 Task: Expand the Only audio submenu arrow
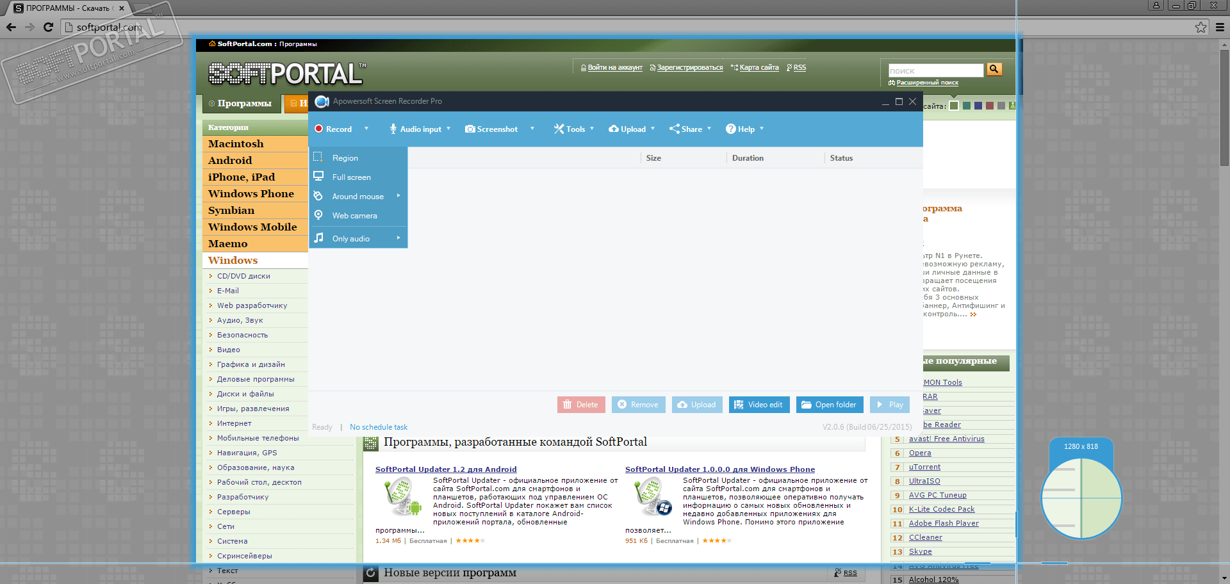point(398,238)
